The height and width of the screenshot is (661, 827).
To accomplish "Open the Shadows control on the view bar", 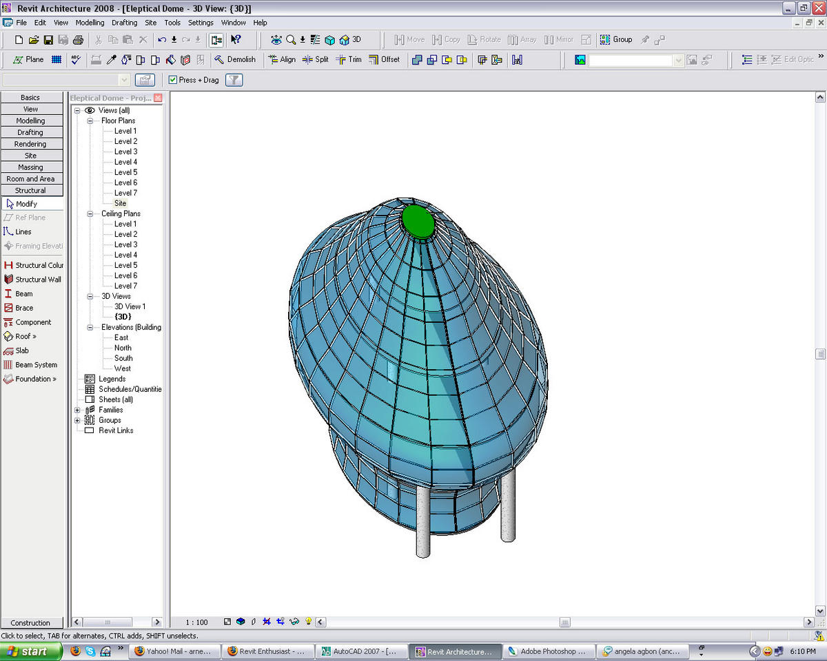I will 253,621.
